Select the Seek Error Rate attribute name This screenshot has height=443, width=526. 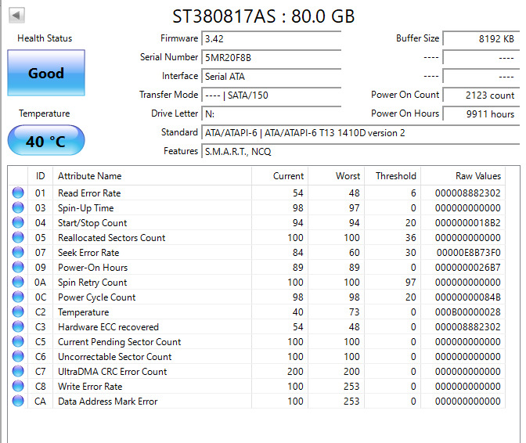point(88,253)
